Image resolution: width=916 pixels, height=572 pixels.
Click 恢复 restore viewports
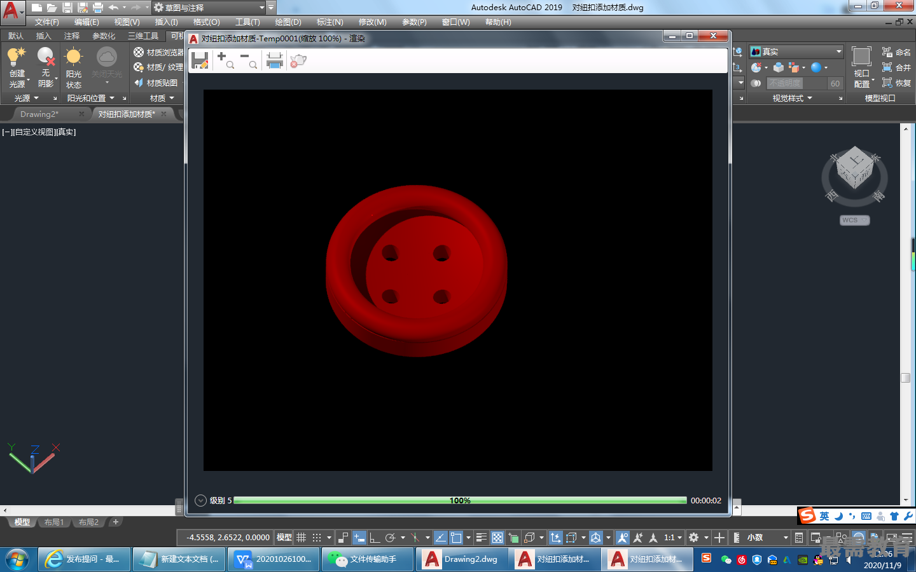click(x=896, y=83)
